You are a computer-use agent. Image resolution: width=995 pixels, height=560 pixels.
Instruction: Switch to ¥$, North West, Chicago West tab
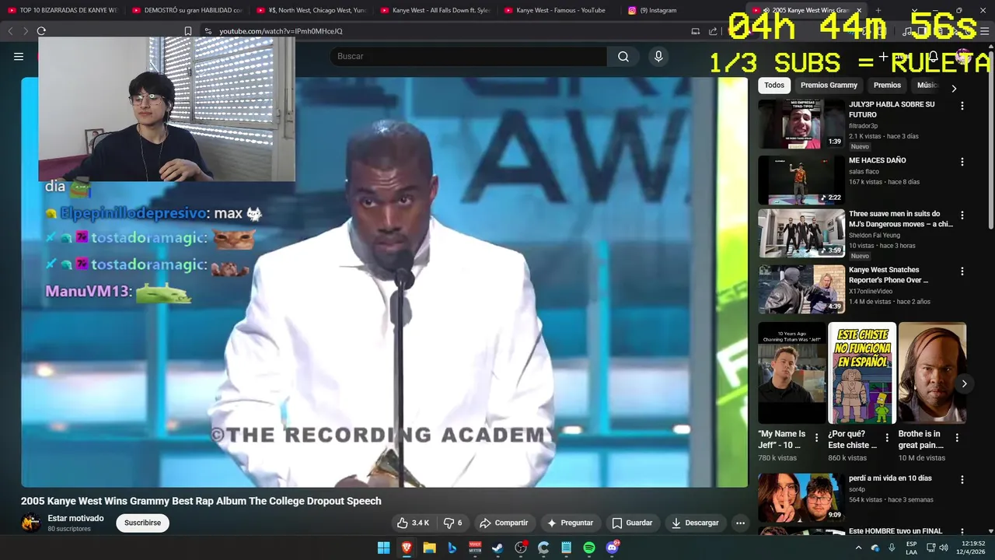point(311,10)
